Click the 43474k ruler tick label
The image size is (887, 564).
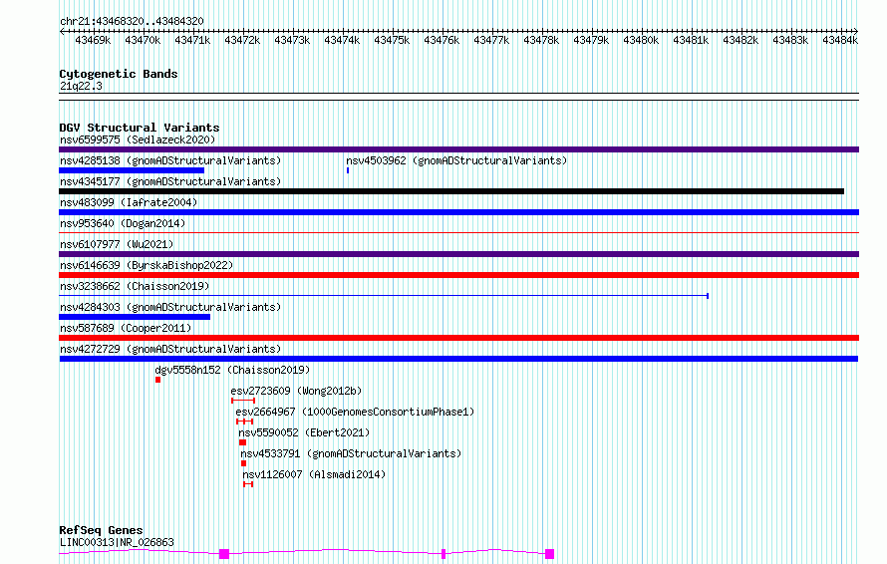coord(342,40)
